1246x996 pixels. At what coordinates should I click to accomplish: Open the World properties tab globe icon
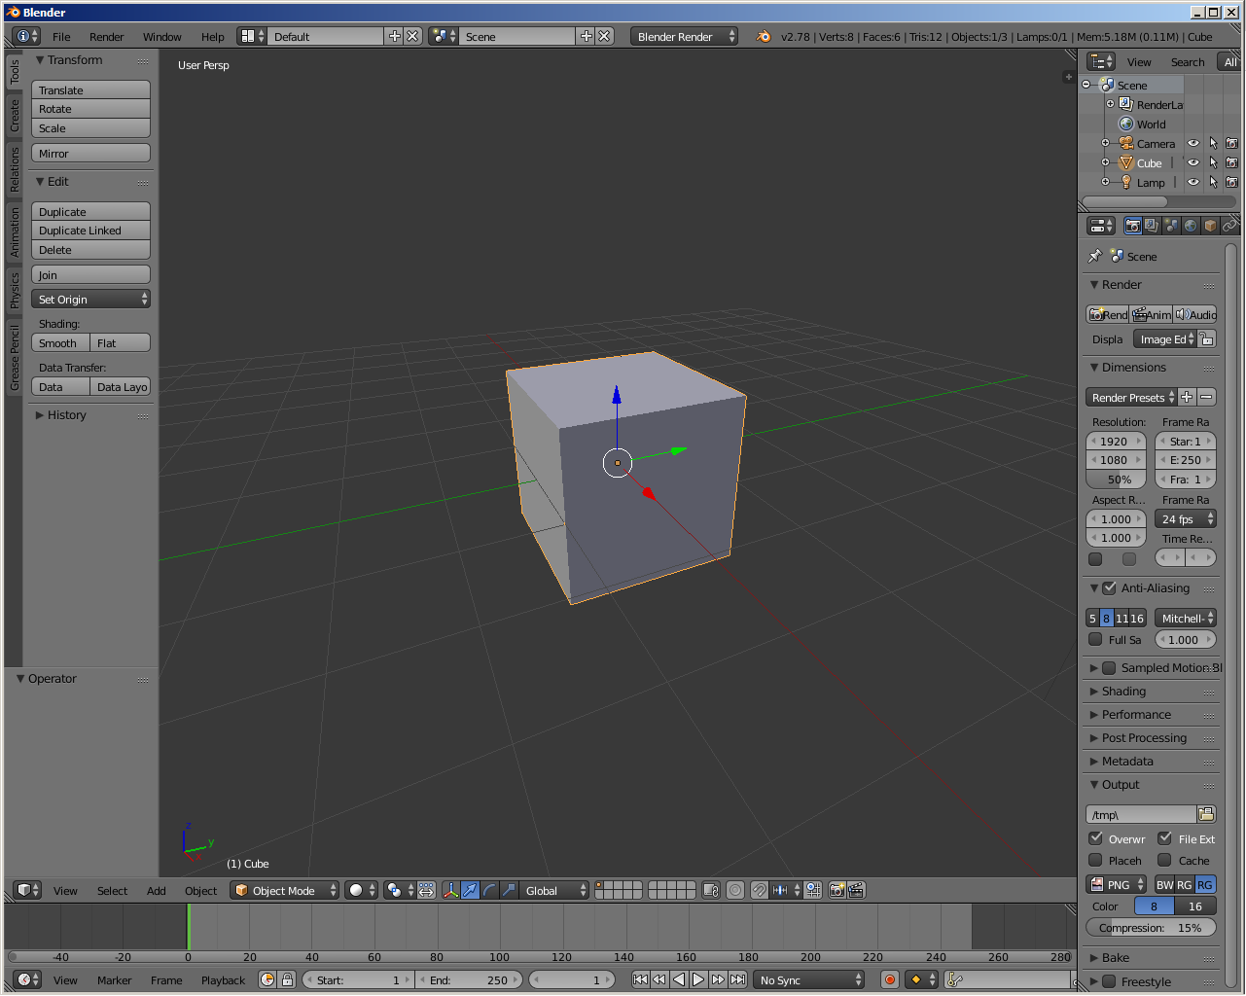(x=1191, y=226)
